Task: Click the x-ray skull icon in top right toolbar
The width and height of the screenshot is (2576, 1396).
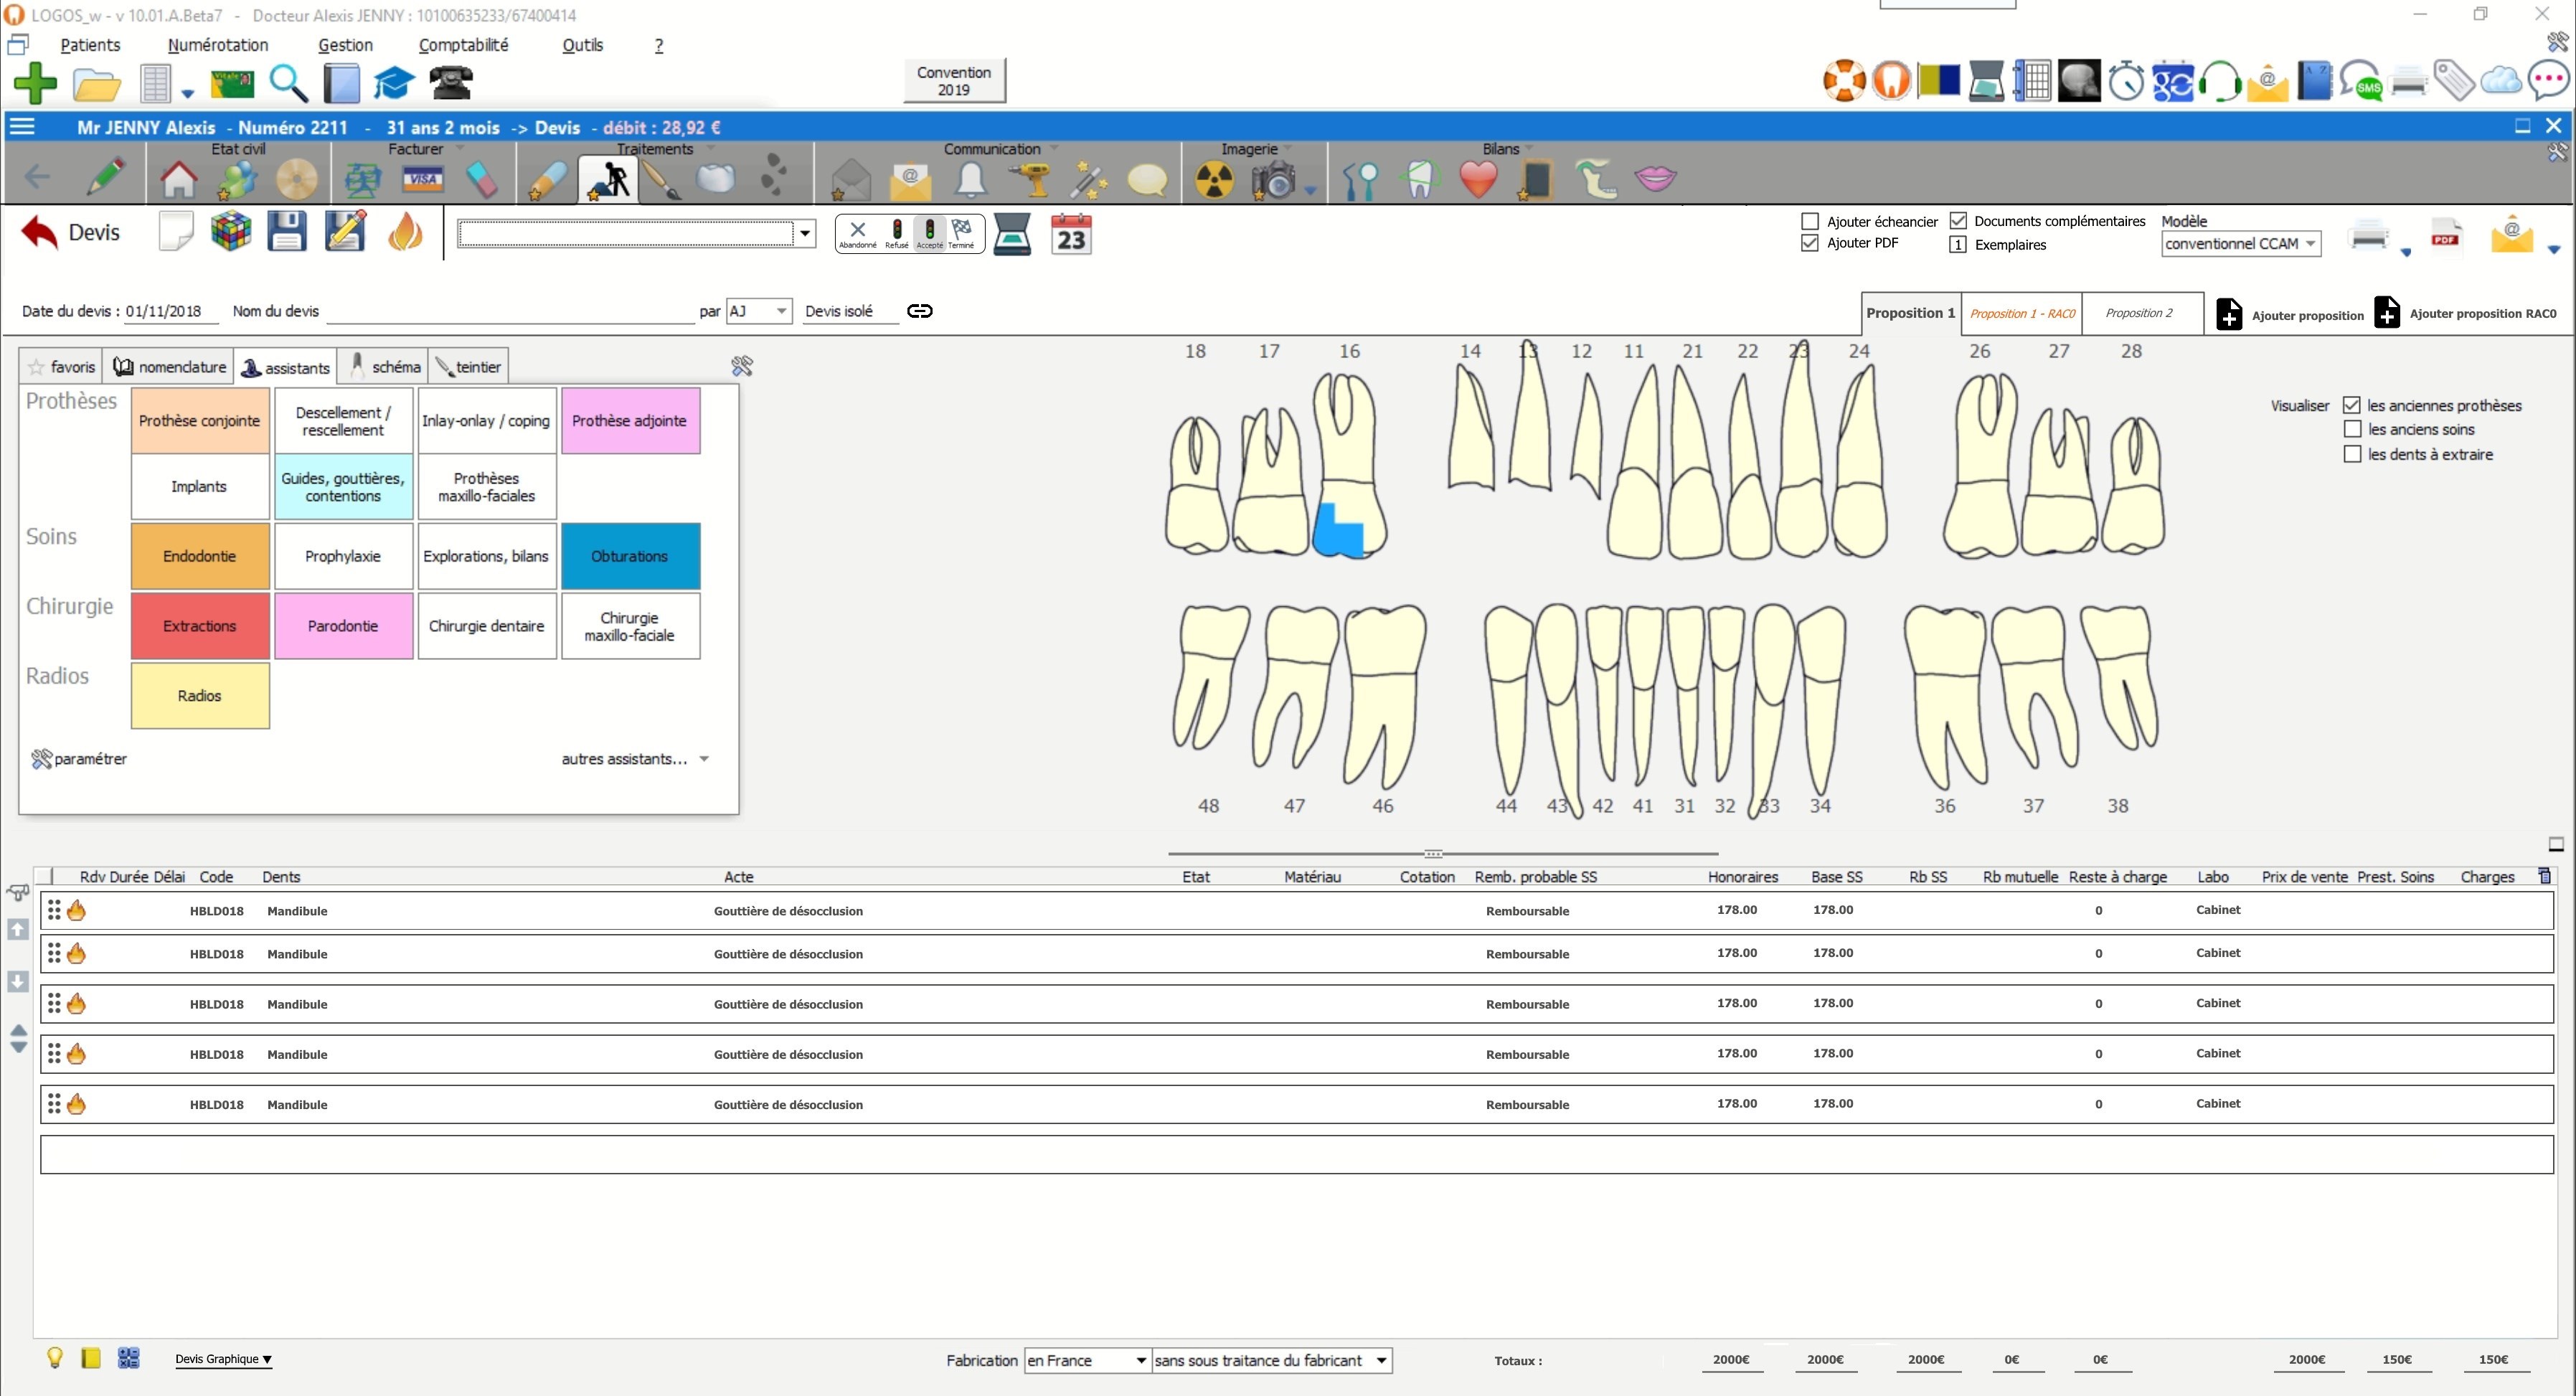Action: point(2079,81)
